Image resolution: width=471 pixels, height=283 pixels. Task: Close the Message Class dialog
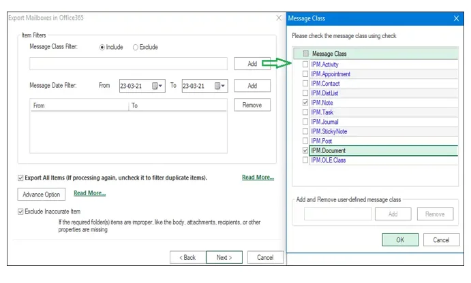point(456,18)
